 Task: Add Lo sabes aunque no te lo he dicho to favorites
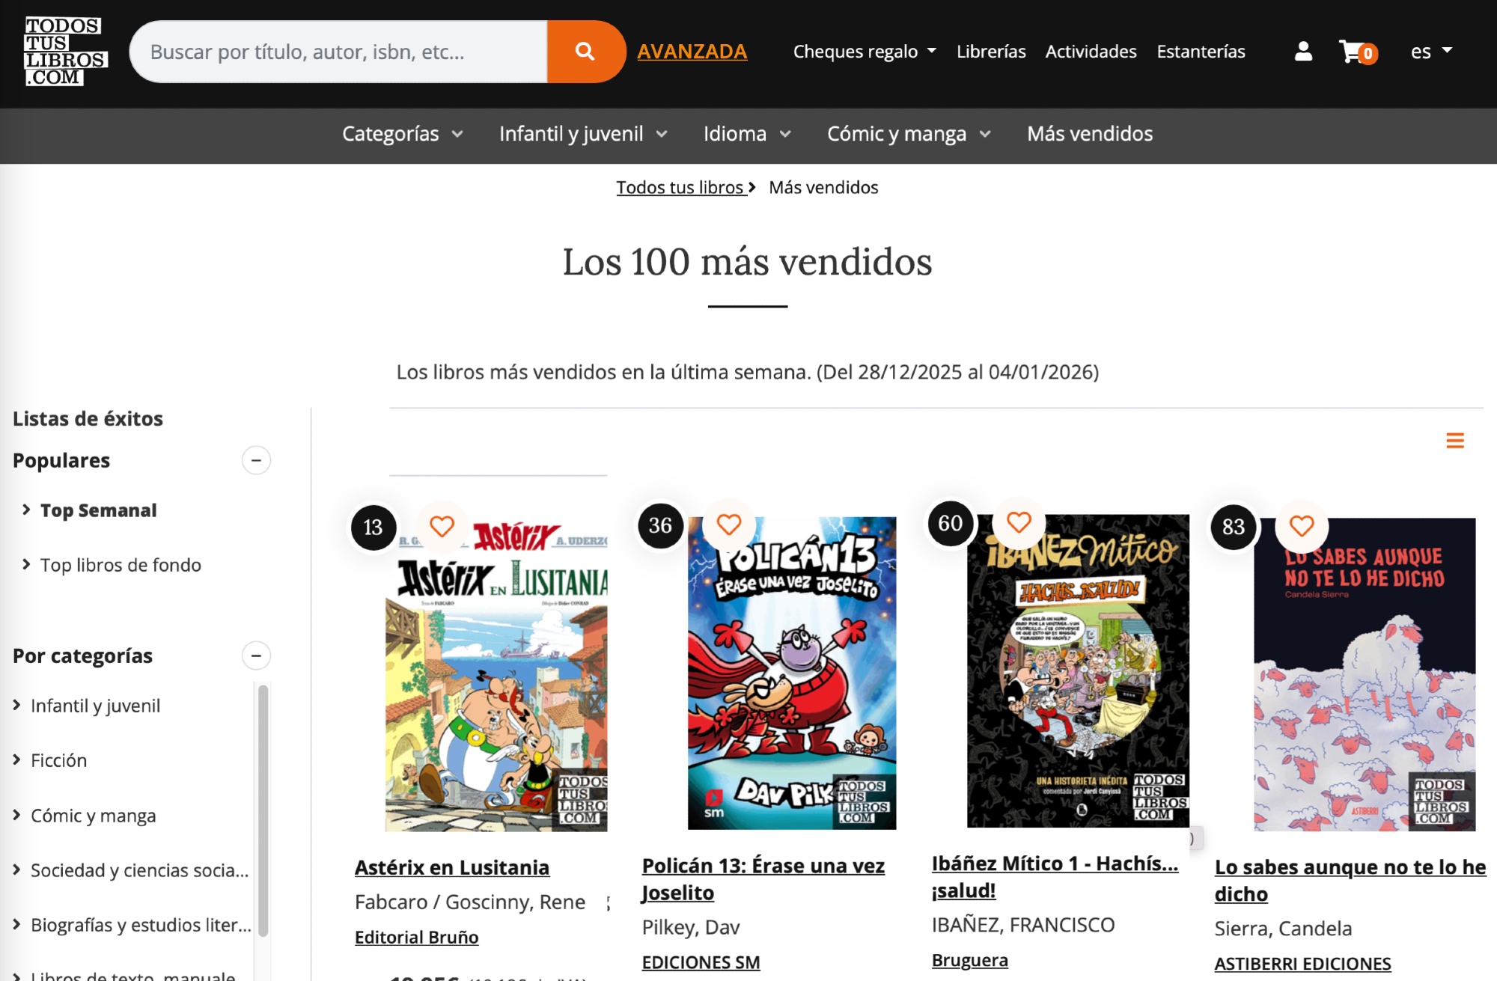1302,526
